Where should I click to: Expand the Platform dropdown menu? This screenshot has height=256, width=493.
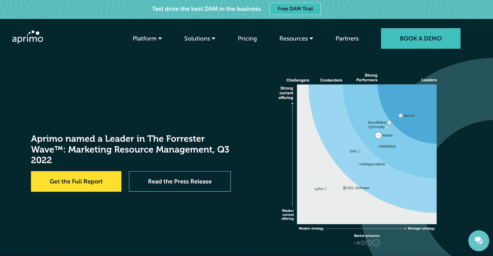pos(147,39)
